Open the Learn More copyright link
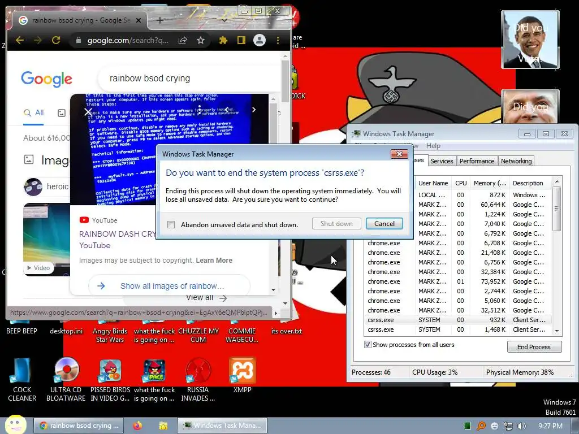This screenshot has width=579, height=434. pyautogui.click(x=214, y=261)
